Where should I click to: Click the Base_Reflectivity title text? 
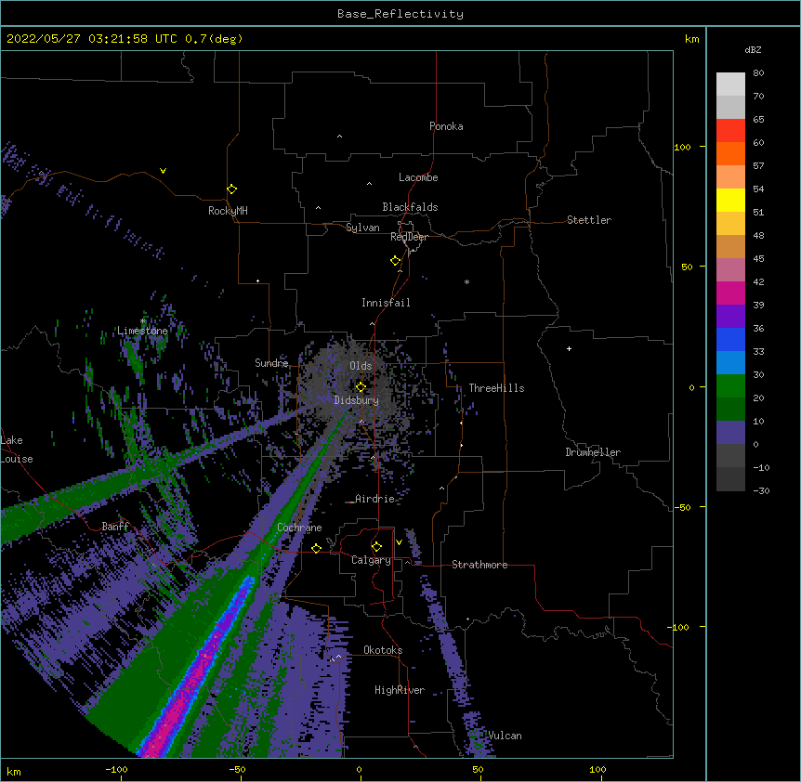pos(400,14)
